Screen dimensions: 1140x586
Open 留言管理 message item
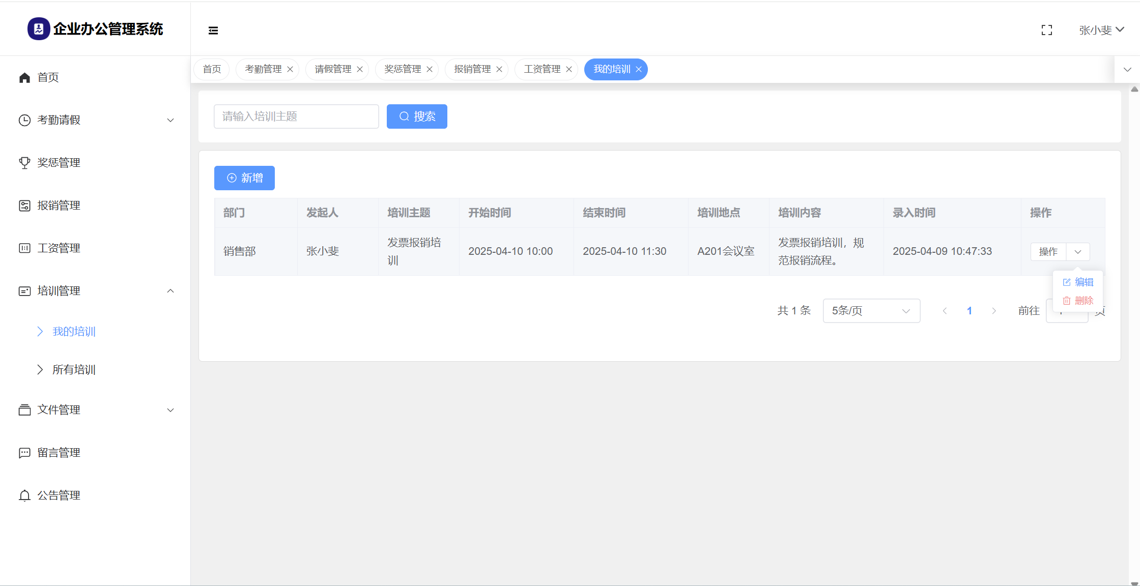(59, 453)
